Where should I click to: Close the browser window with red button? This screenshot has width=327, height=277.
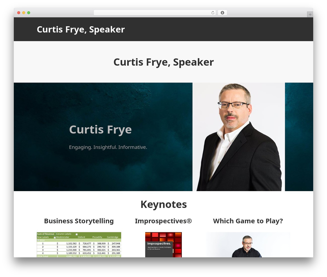(x=19, y=13)
